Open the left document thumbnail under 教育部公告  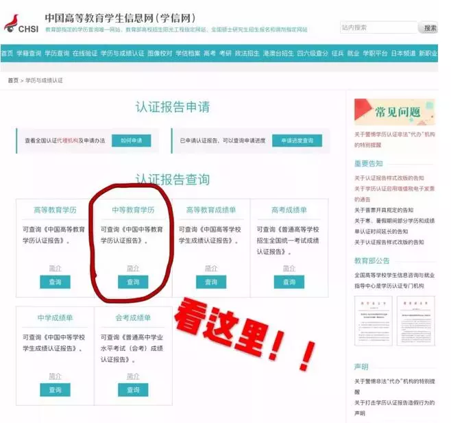pyautogui.click(x=373, y=321)
